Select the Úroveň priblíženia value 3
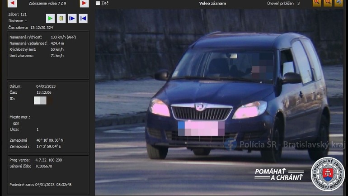Viewport: 348px width, 196px height. (298, 4)
